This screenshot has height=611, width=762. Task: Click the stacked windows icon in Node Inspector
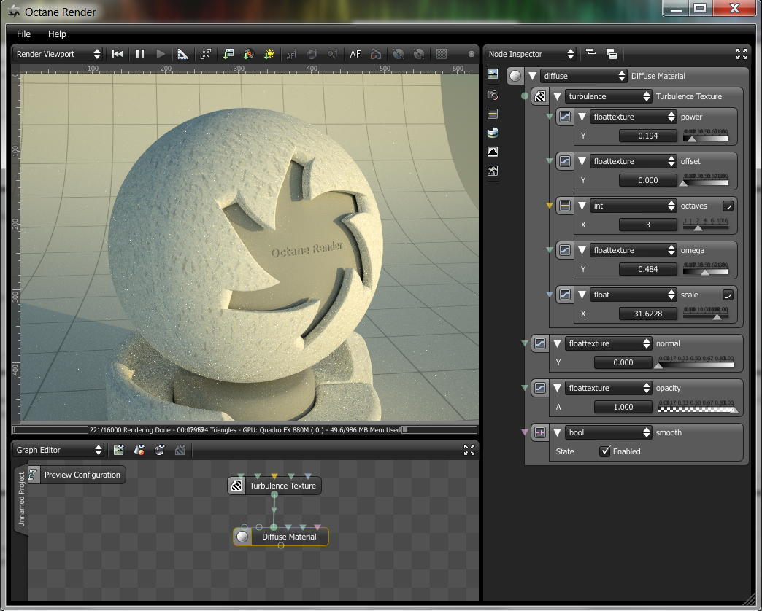point(612,54)
